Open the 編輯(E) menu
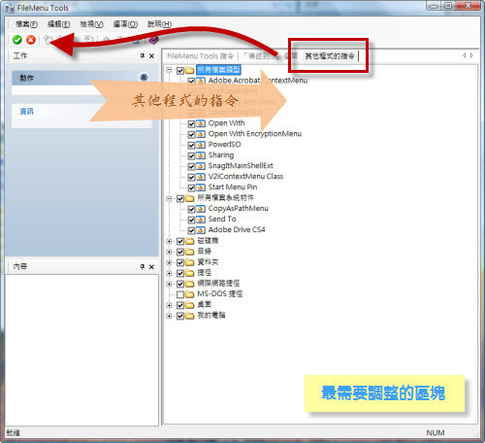 pos(58,24)
